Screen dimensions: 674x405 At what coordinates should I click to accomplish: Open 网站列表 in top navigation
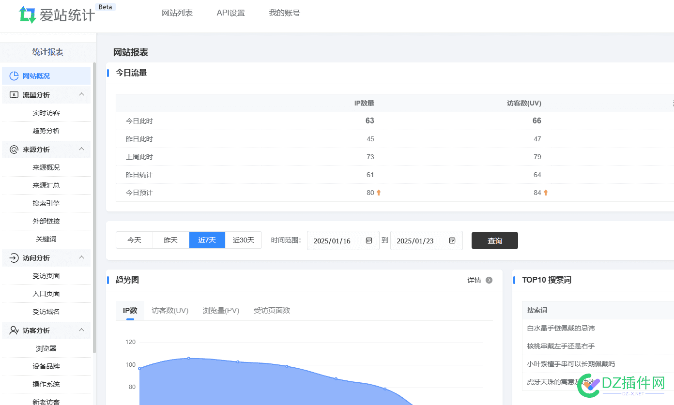click(x=177, y=13)
